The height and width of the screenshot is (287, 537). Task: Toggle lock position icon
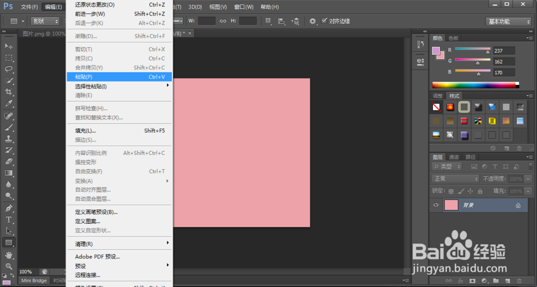coord(470,191)
